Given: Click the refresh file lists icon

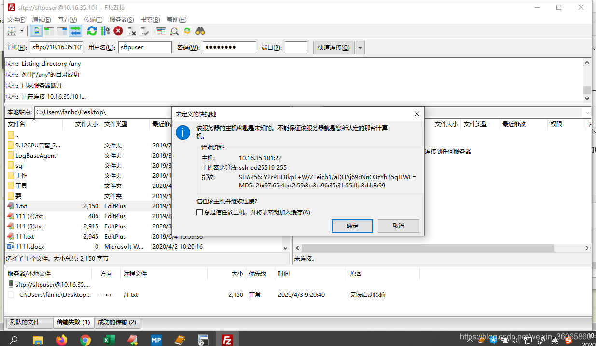Looking at the screenshot, I should coord(92,31).
